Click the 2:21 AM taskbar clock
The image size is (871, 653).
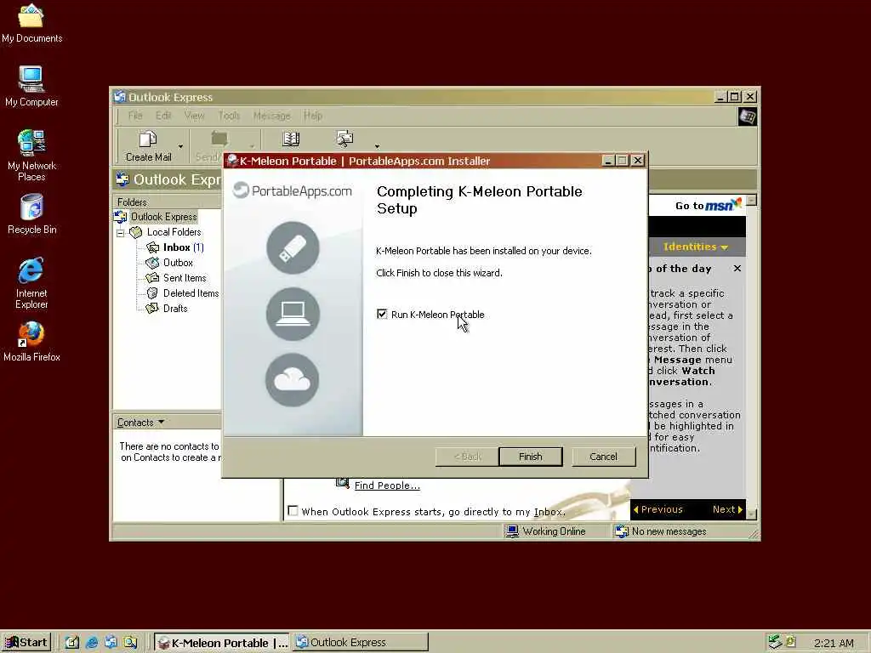click(834, 643)
